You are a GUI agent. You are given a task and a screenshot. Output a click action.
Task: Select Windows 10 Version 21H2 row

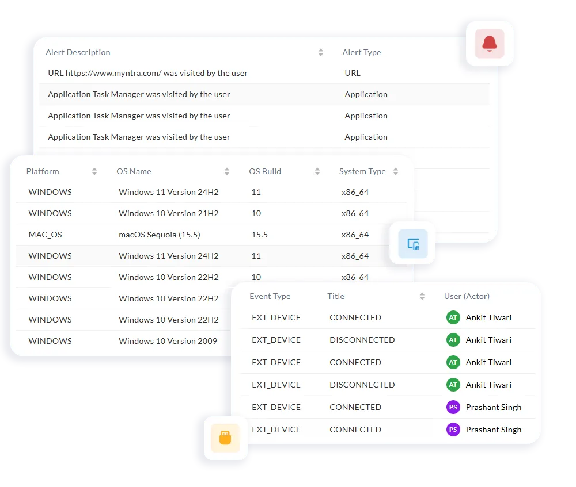click(x=211, y=213)
